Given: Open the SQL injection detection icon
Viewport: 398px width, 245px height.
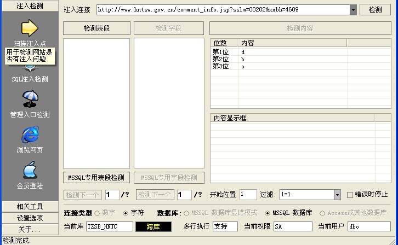Looking at the screenshot, I should pyautogui.click(x=30, y=68).
